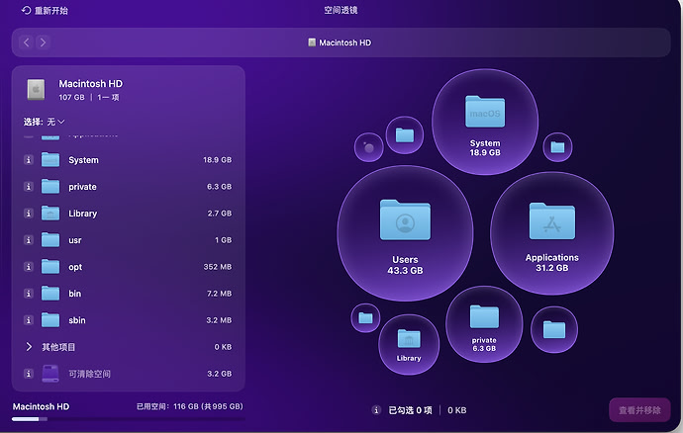Click the 可清除空间 row label

coord(89,374)
